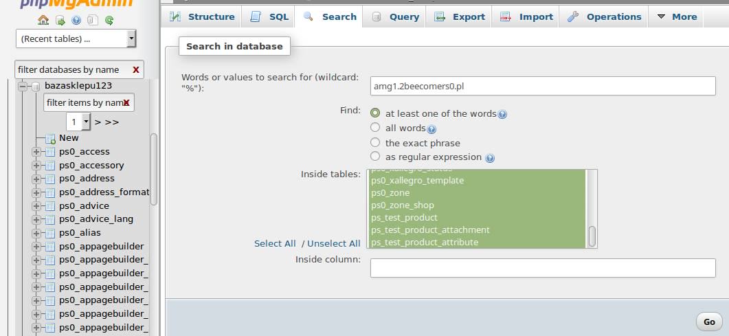Screen dimensions: 729x336
Task: Click the log out icon
Action: pyautogui.click(x=60, y=20)
